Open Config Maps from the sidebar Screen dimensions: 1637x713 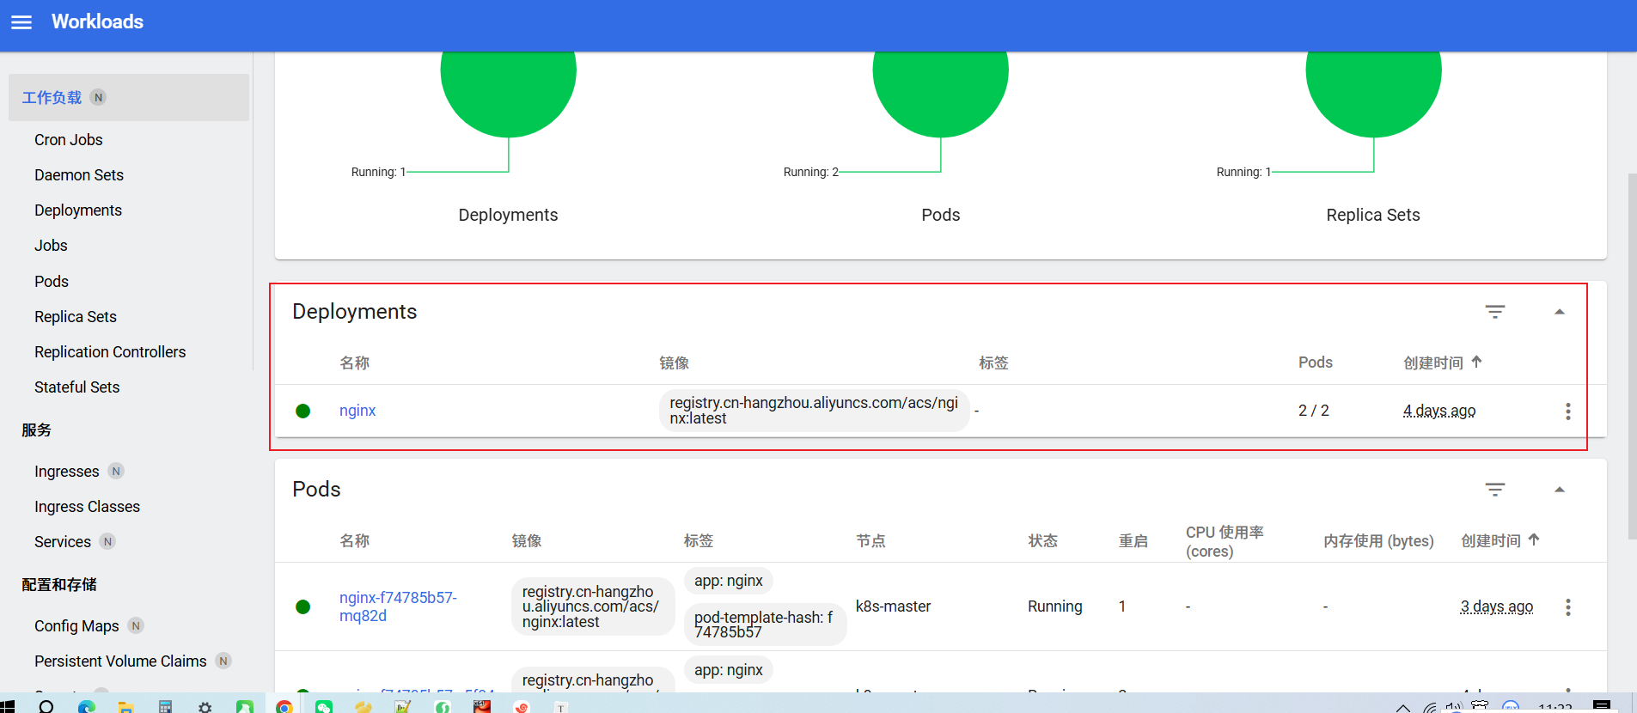click(x=76, y=626)
